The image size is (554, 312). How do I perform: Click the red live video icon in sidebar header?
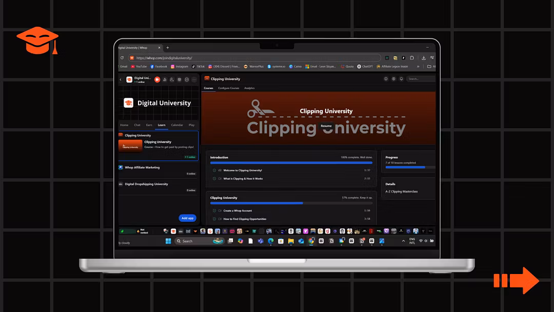[157, 80]
